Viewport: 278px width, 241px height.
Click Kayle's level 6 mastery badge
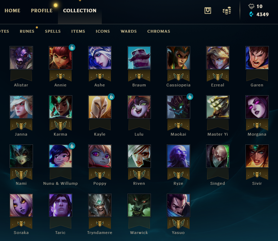pos(111,97)
